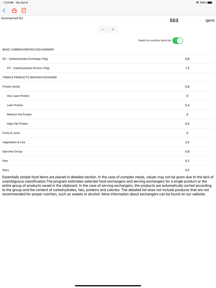216x288 pixels.
Task: Select the Protein (total) row
Action: pyautogui.click(x=108, y=87)
